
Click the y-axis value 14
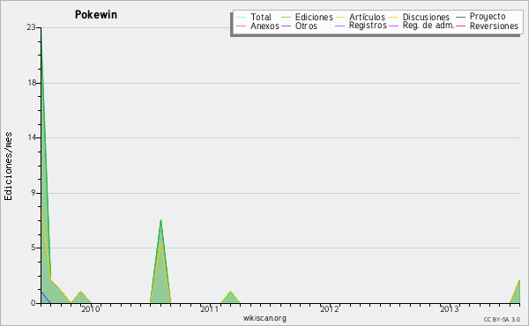coord(32,137)
